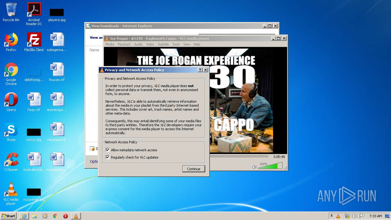
Task: Click the network tray icon
Action: tap(347, 216)
